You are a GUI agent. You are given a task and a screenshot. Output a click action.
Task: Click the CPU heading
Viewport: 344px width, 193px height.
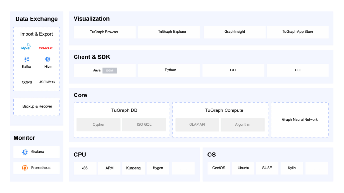tap(80, 155)
